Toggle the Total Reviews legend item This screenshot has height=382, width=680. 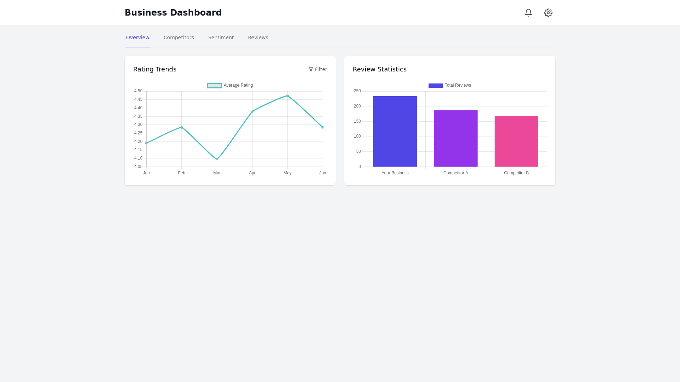[458, 85]
